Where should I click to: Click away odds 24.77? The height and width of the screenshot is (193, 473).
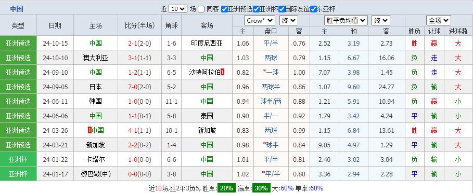[x=387, y=87]
